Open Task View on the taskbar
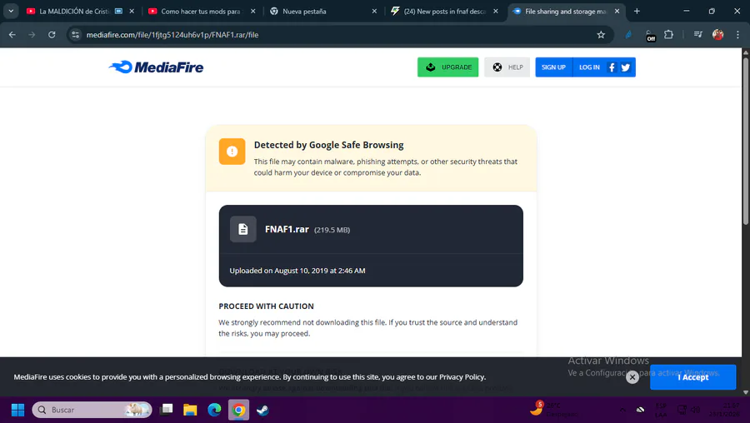 coord(167,410)
